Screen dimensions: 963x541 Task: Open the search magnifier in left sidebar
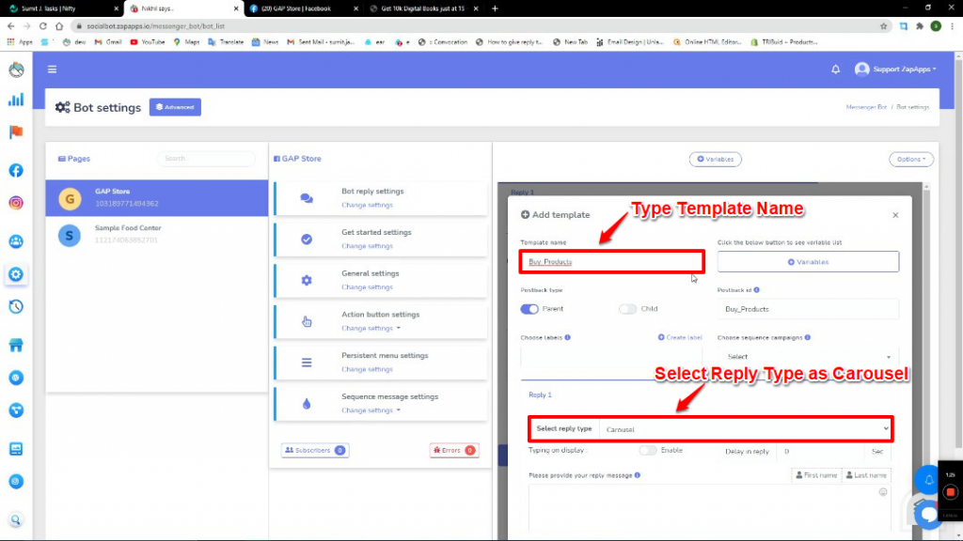tap(16, 519)
